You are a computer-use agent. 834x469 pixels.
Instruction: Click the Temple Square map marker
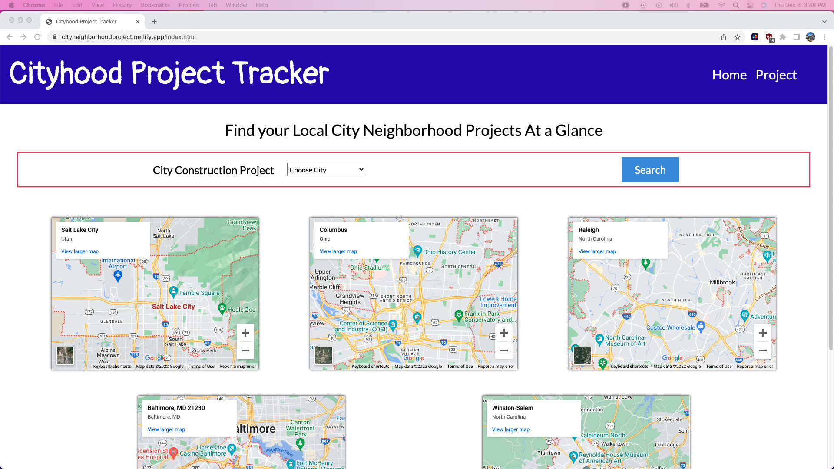point(173,291)
